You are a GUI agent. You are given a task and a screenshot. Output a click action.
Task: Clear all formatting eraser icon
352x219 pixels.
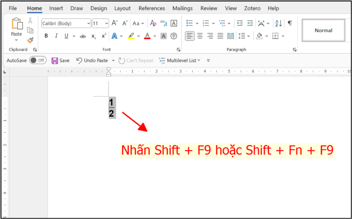(x=153, y=23)
